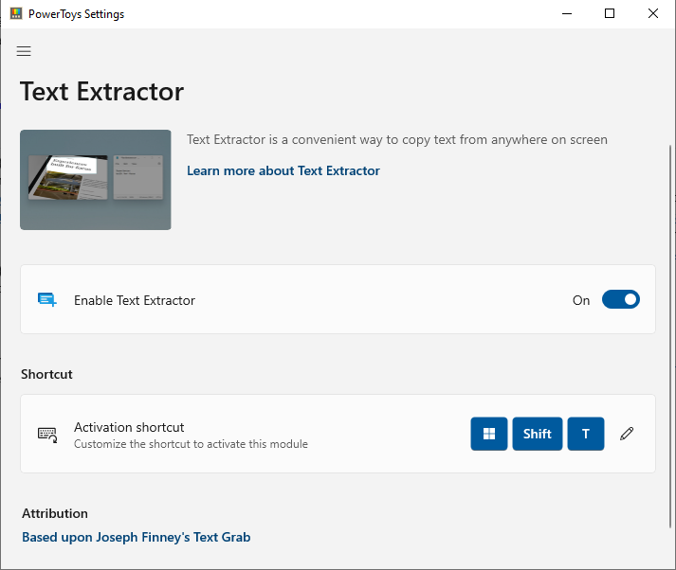The height and width of the screenshot is (570, 676).
Task: Open Learn more about Text Extractor link
Action: click(283, 171)
